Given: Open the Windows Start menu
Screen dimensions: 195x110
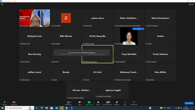Looking at the screenshot, I should (x=2, y=108).
